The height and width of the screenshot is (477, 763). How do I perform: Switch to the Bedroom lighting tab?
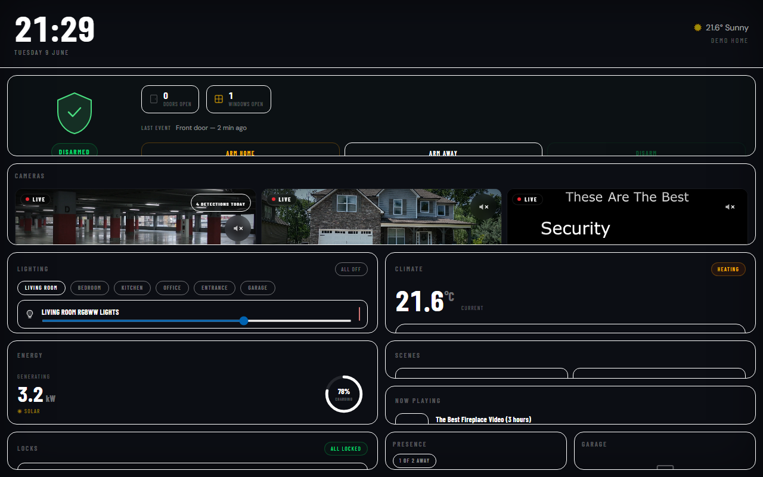pos(89,288)
